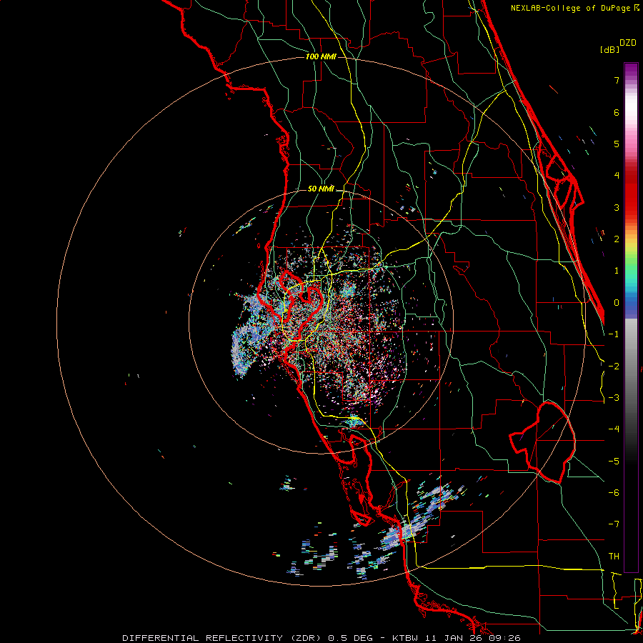643x643 pixels.
Task: Click the -2 value on the color scale
Action: [x=614, y=367]
